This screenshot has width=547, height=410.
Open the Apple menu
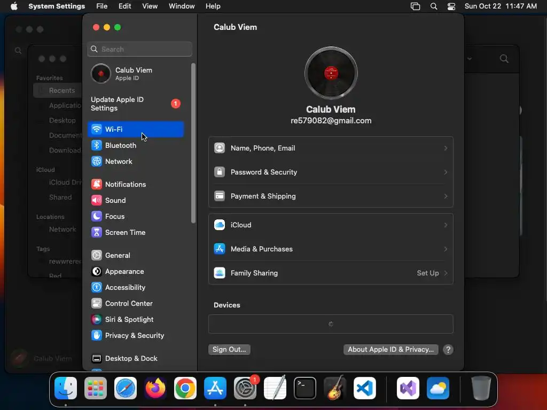[x=14, y=6]
